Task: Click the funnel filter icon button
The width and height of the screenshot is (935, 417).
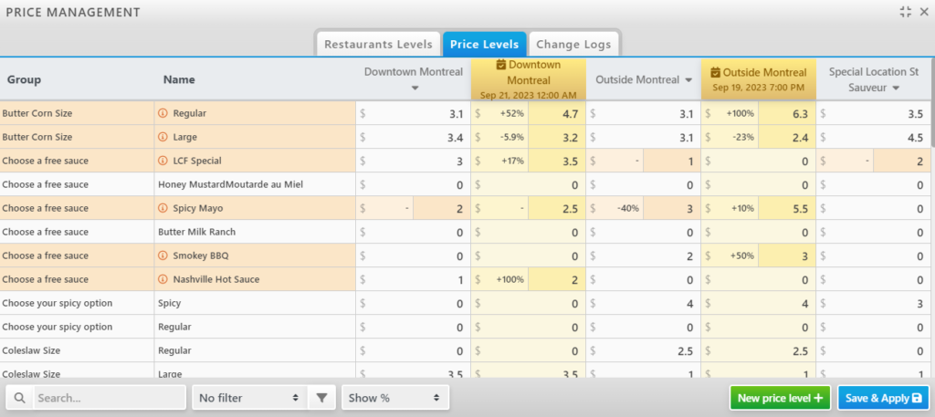Action: click(x=321, y=398)
